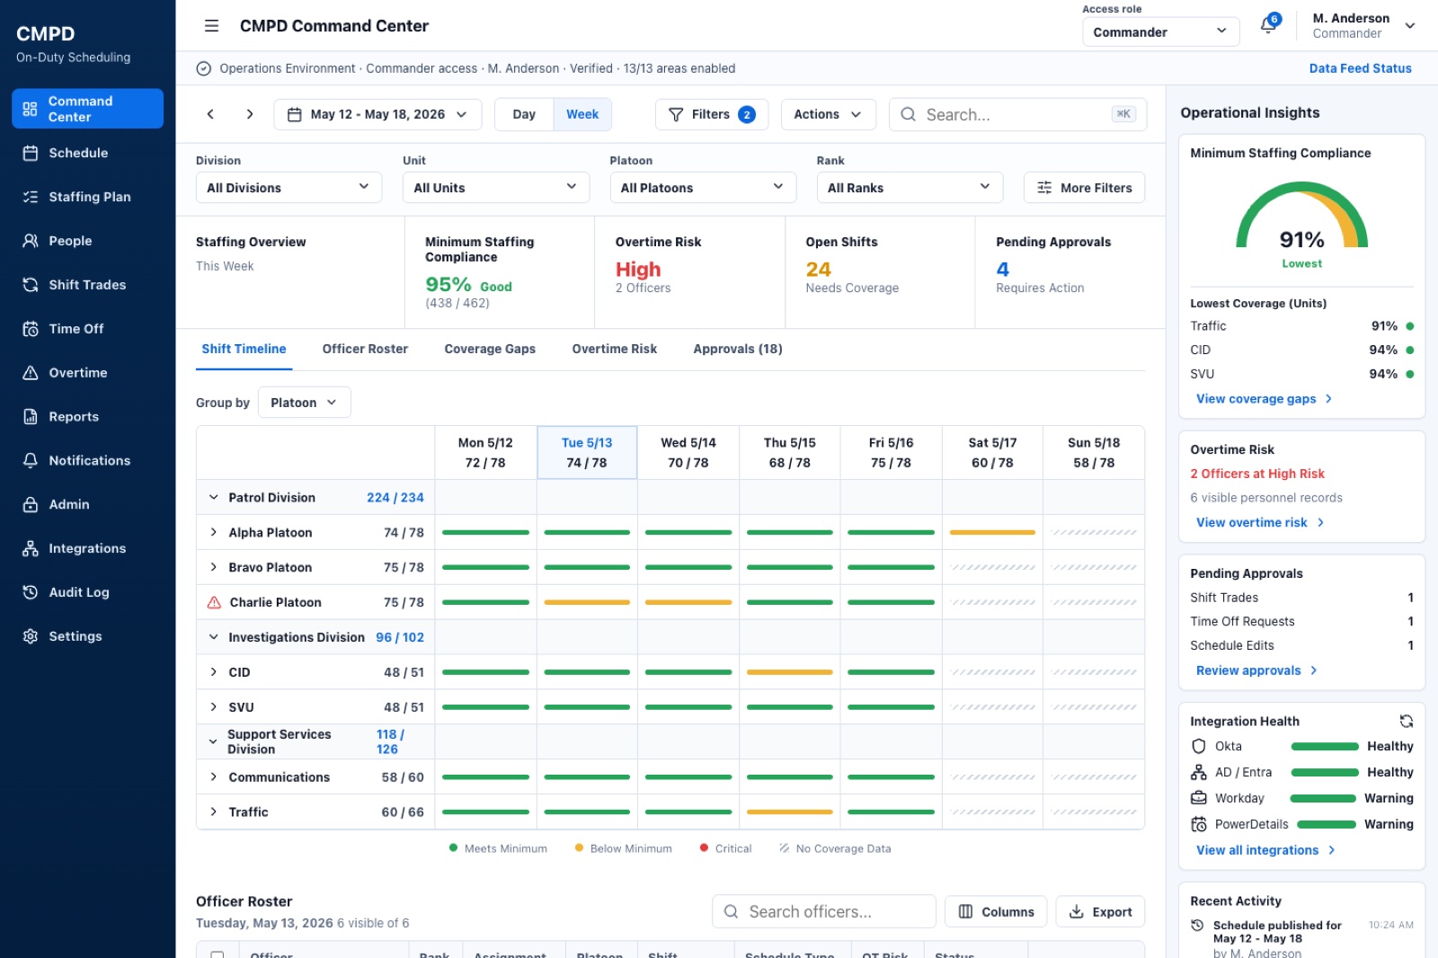Switch to Week view

point(582,114)
